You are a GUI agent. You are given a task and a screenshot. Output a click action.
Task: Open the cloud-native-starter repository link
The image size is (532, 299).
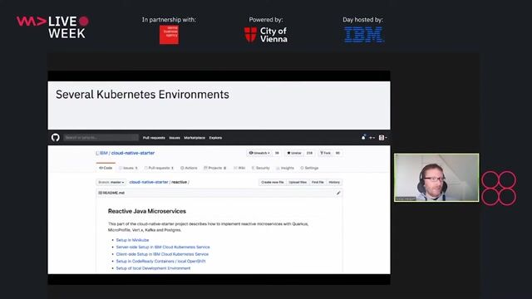coord(133,153)
